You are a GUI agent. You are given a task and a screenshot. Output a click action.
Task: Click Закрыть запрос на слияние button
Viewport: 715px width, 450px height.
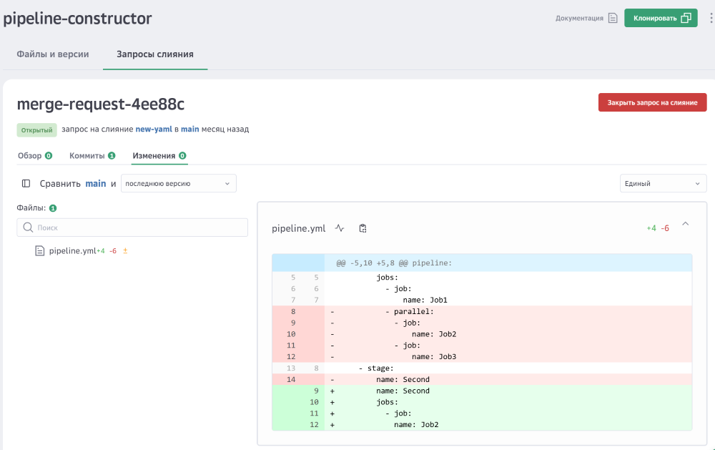point(653,102)
